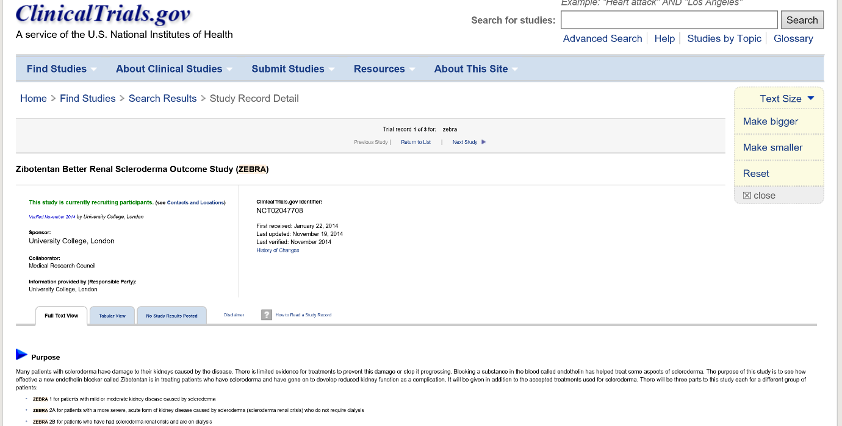Screen dimensions: 842x426
Task: Click the question mark help icon
Action: (x=267, y=315)
